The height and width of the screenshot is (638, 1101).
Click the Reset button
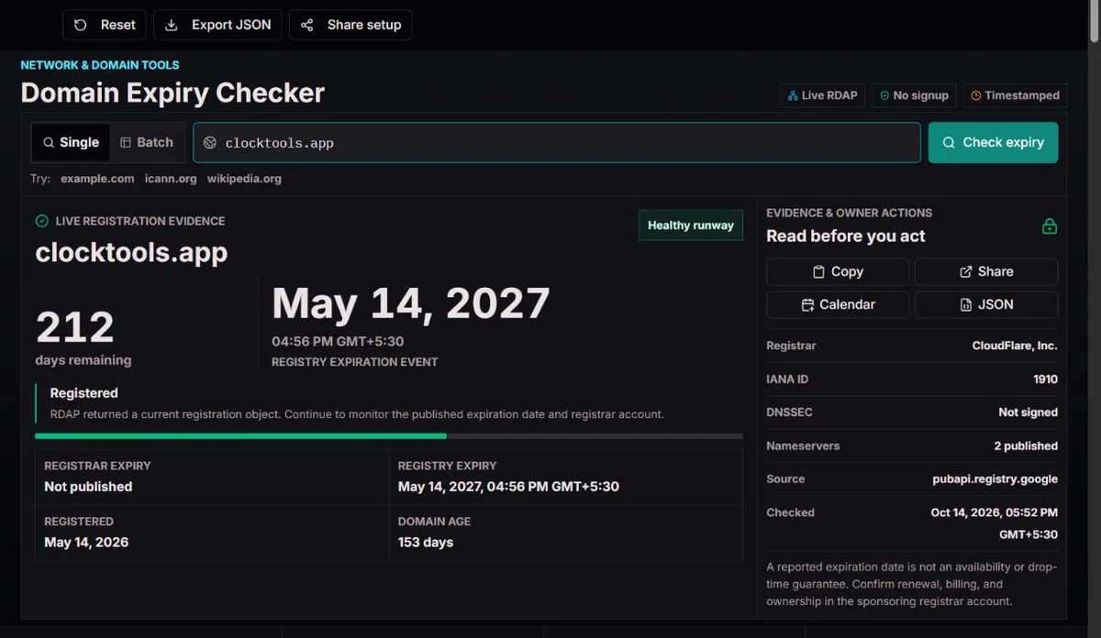click(105, 25)
